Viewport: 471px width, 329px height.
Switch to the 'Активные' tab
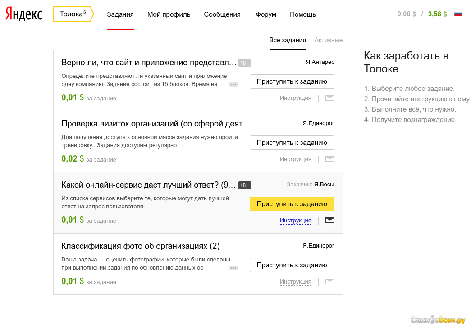click(329, 40)
